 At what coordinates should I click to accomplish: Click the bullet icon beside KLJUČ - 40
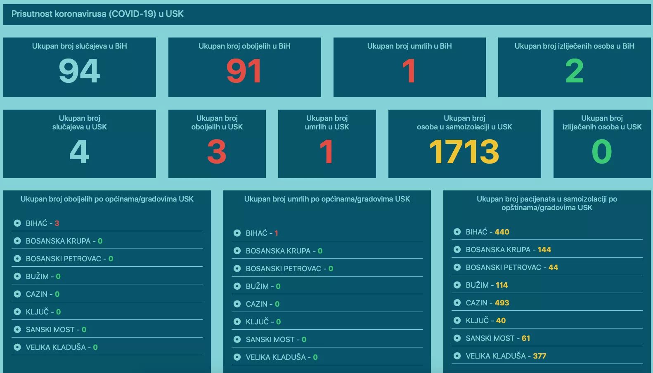(457, 321)
